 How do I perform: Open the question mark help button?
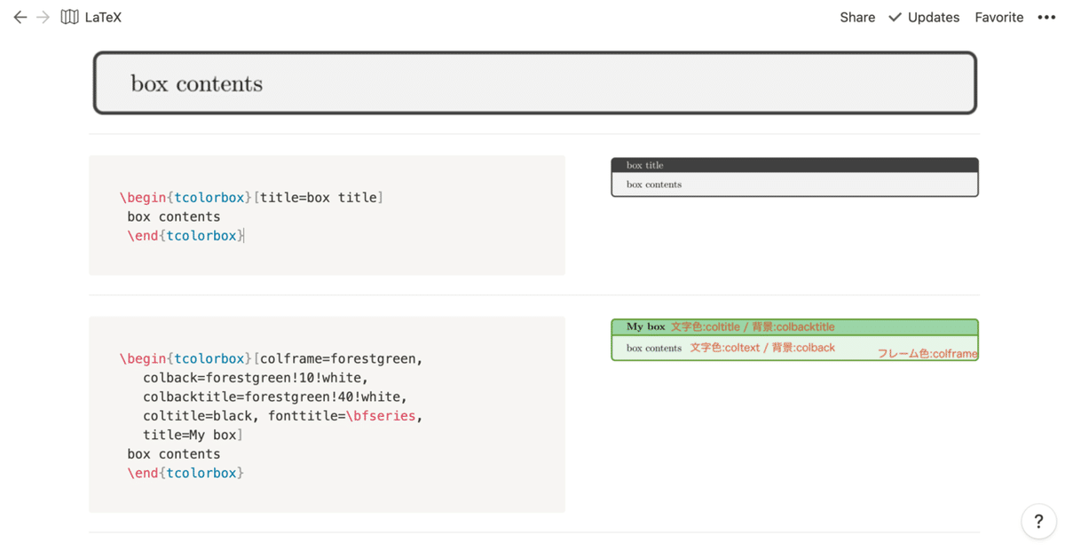click(1038, 522)
